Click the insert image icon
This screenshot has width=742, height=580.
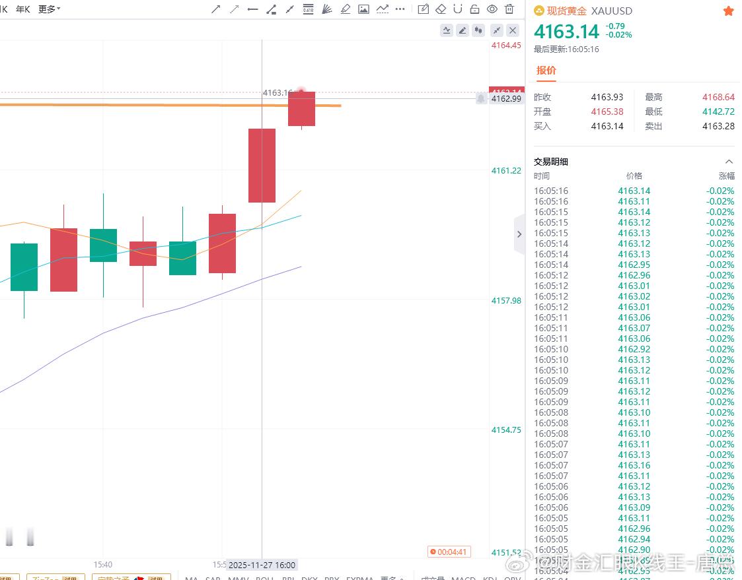coord(363,9)
